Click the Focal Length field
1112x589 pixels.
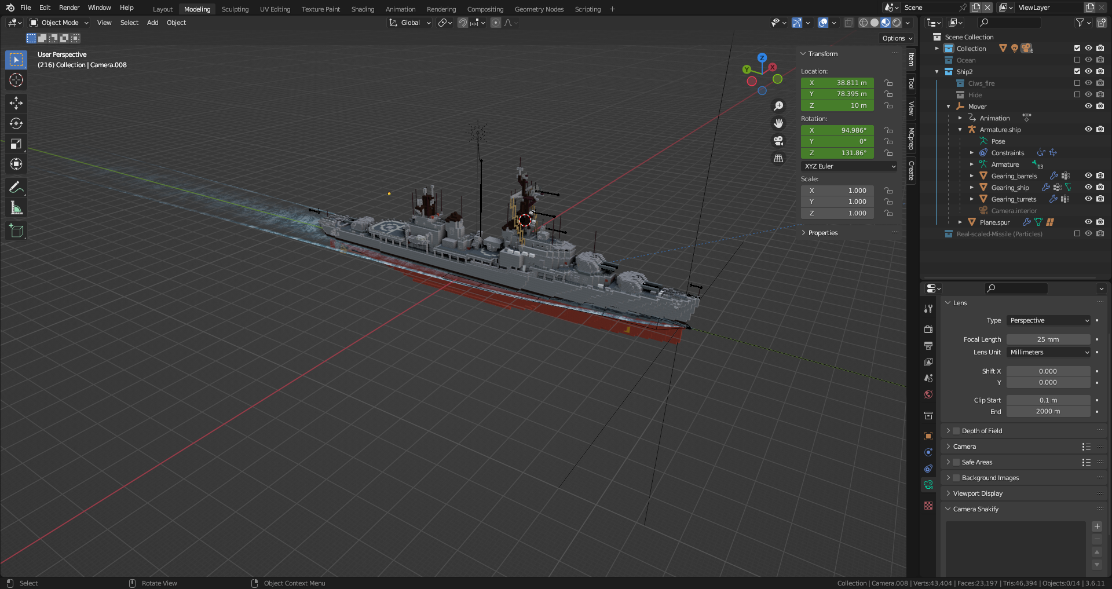[x=1048, y=339]
